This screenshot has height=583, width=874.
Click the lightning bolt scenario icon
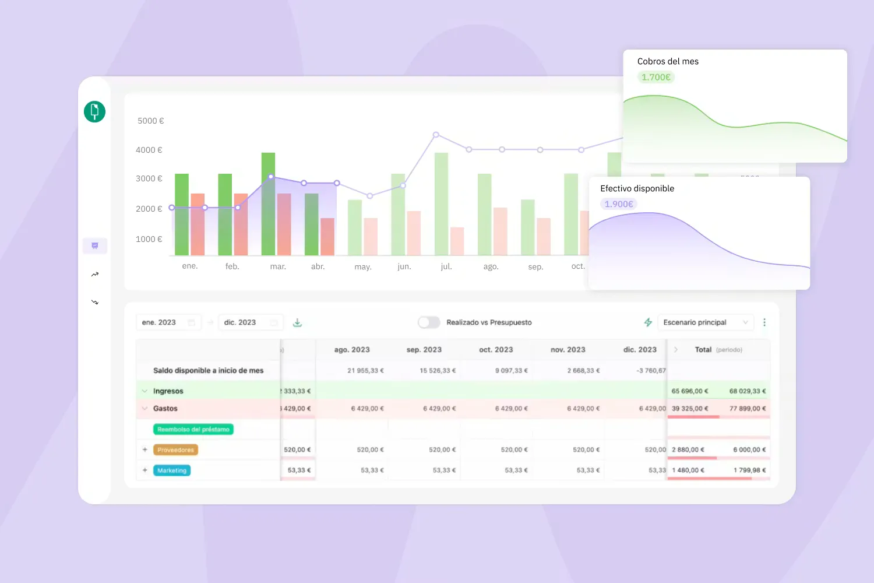648,322
